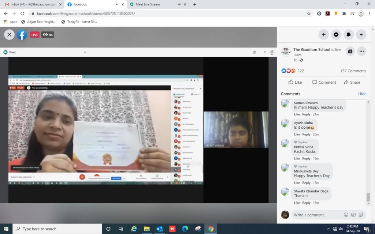Viewport: 375px width, 234px height.
Task: Expand the Facebook account dropdown arrow
Action: coord(361,35)
